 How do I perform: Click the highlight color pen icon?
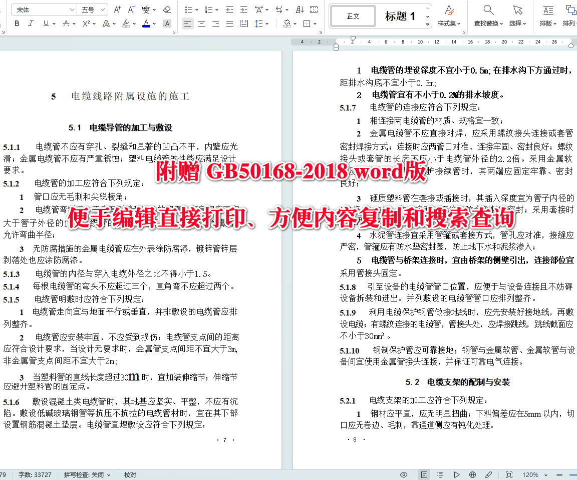point(125,23)
